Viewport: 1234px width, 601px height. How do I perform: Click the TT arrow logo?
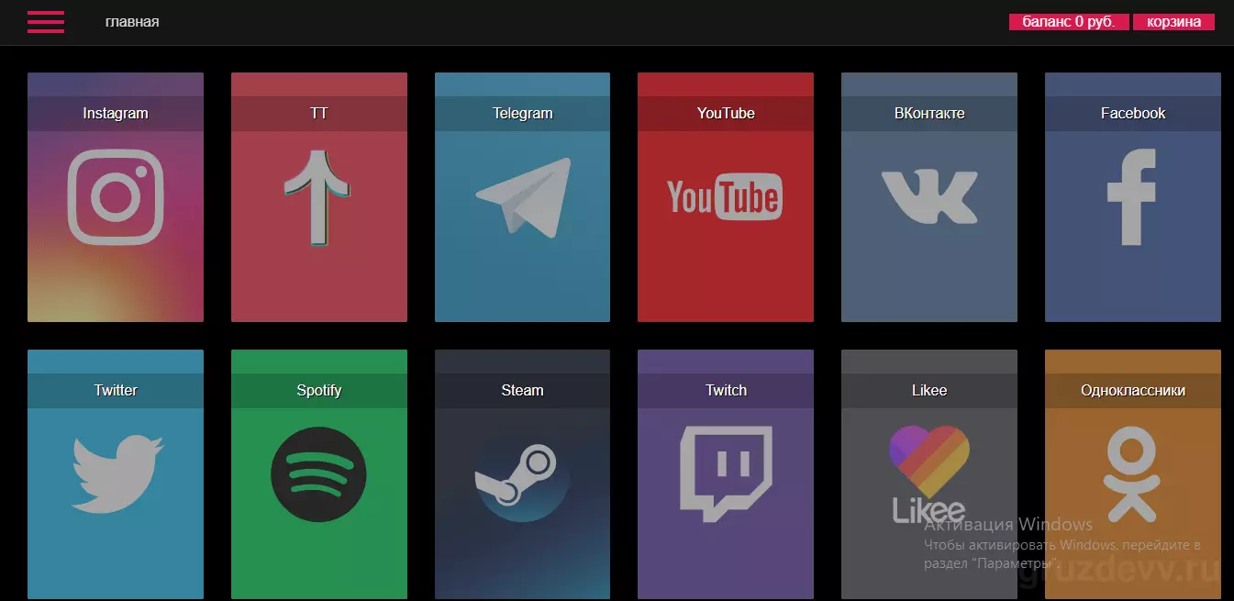tap(317, 197)
